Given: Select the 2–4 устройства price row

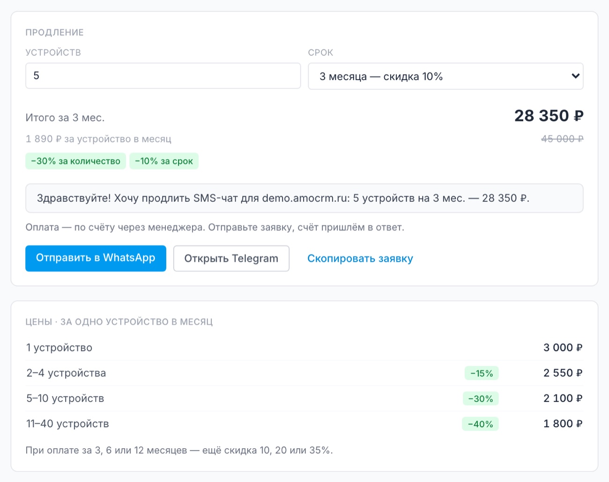Looking at the screenshot, I should click(x=304, y=373).
